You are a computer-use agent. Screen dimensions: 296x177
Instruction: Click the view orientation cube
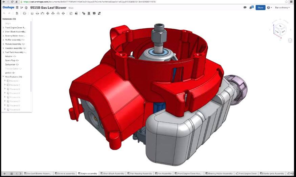coord(280,30)
